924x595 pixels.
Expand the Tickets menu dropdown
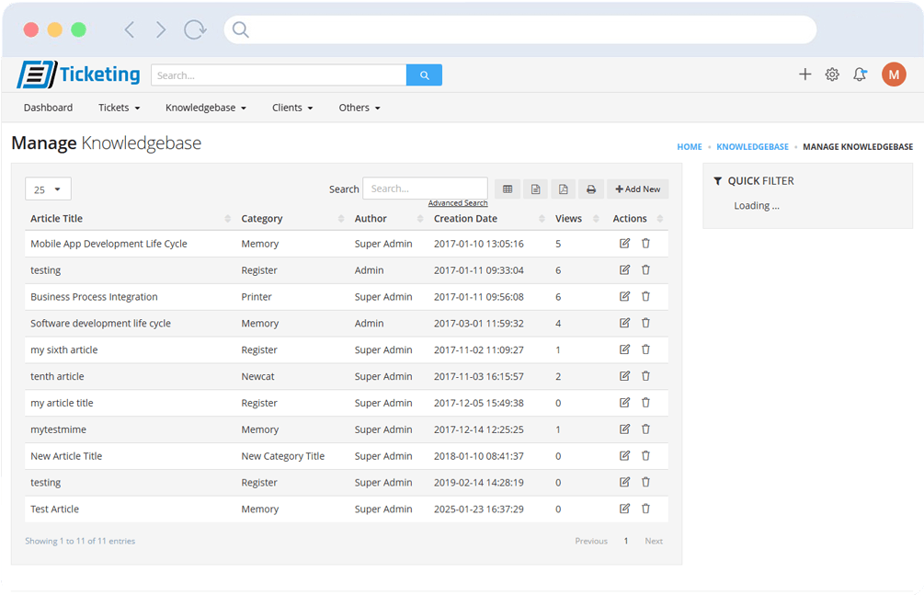pyautogui.click(x=119, y=108)
